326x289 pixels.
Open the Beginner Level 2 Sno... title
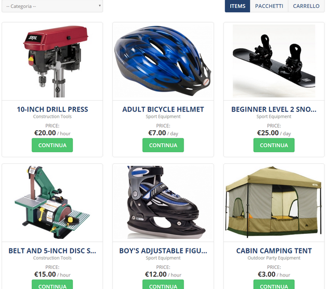[x=274, y=109]
